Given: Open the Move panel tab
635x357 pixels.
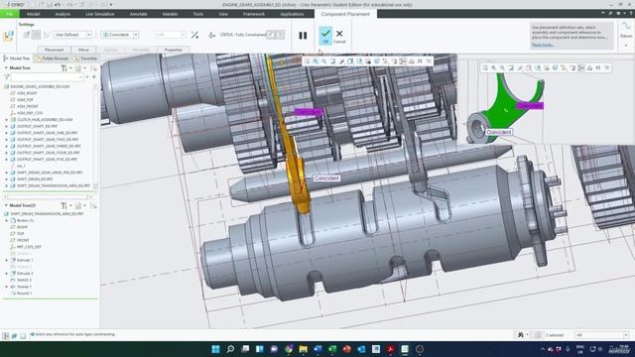Looking at the screenshot, I should click(x=83, y=50).
